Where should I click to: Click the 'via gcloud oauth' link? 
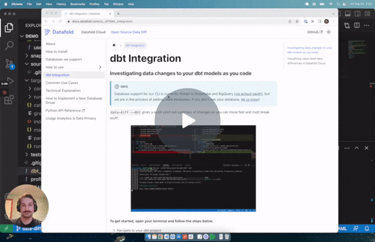tap(248, 94)
